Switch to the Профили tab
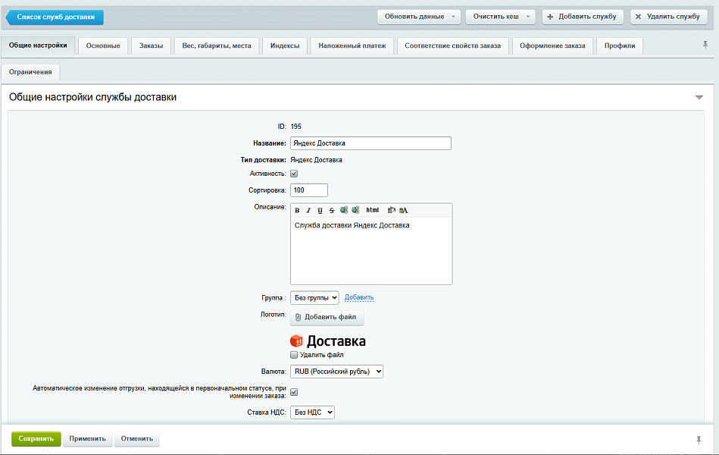 tap(620, 46)
